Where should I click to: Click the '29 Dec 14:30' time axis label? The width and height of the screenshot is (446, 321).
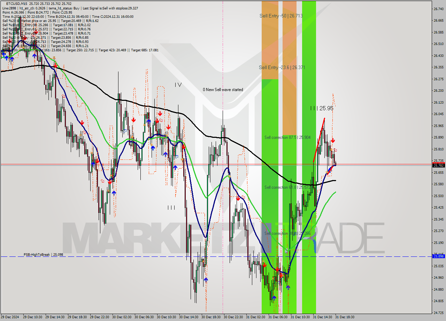tap(55, 317)
